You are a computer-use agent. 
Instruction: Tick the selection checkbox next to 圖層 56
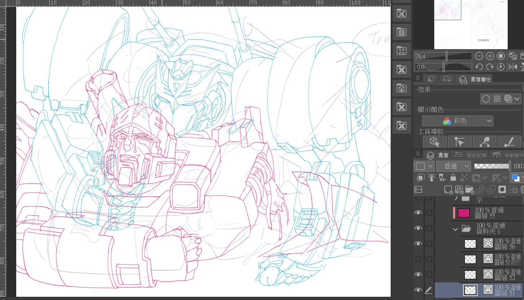pyautogui.click(x=429, y=244)
